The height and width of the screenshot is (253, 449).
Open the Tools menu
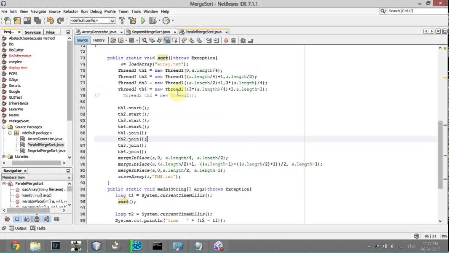pos(136,11)
